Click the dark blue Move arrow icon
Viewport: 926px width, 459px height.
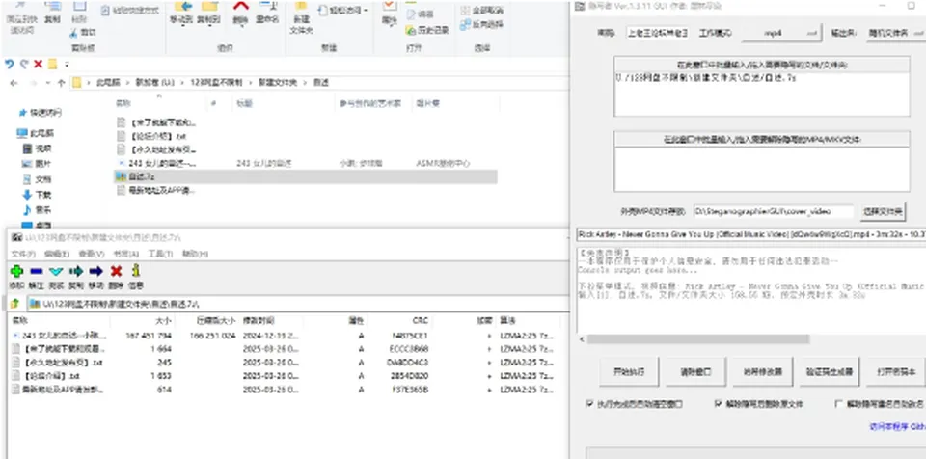click(95, 271)
